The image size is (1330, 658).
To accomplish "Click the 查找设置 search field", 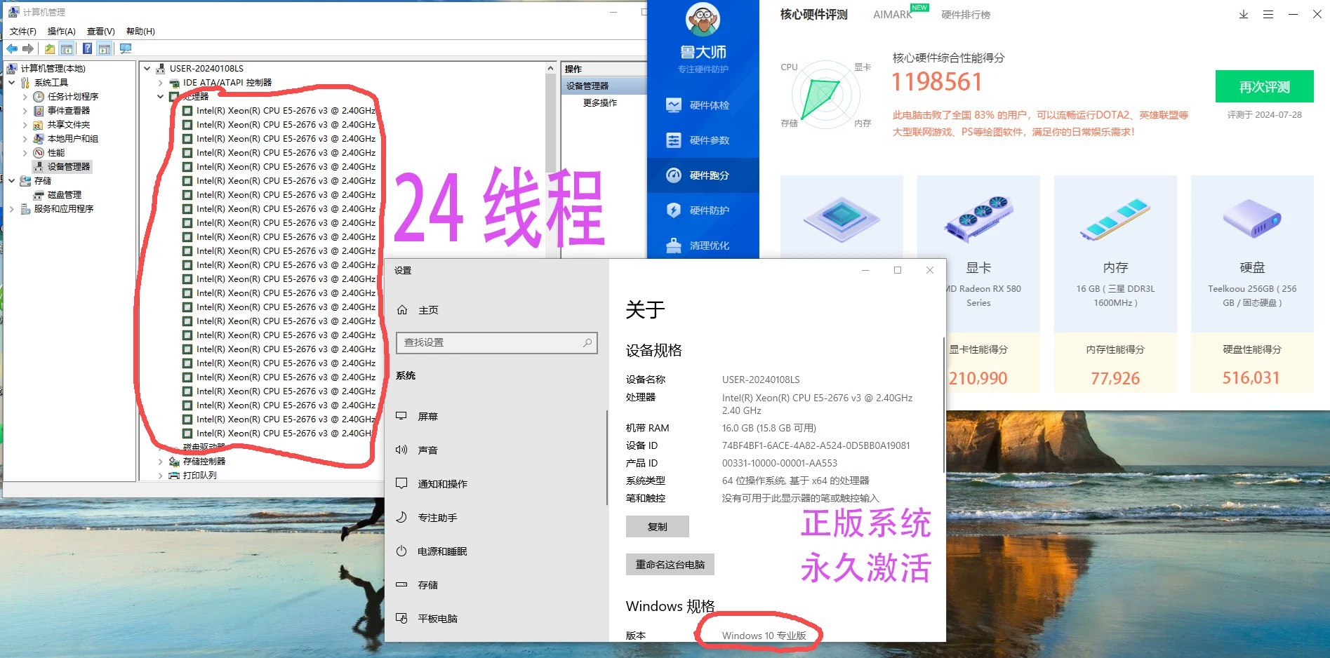I will point(496,342).
